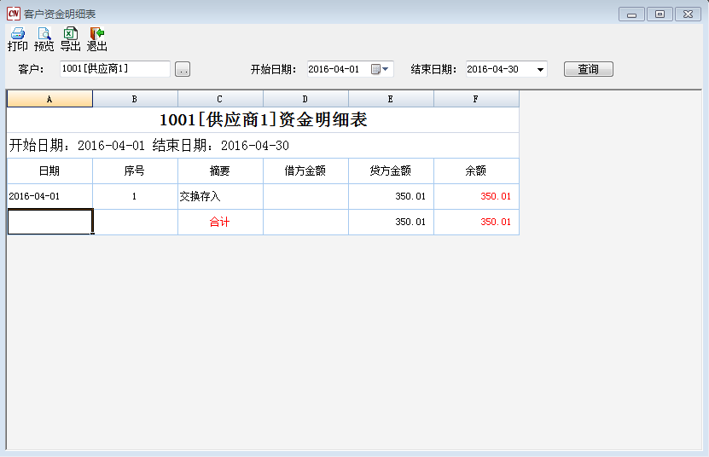Click the app logo in title bar
This screenshot has width=709, height=457.
pyautogui.click(x=14, y=14)
